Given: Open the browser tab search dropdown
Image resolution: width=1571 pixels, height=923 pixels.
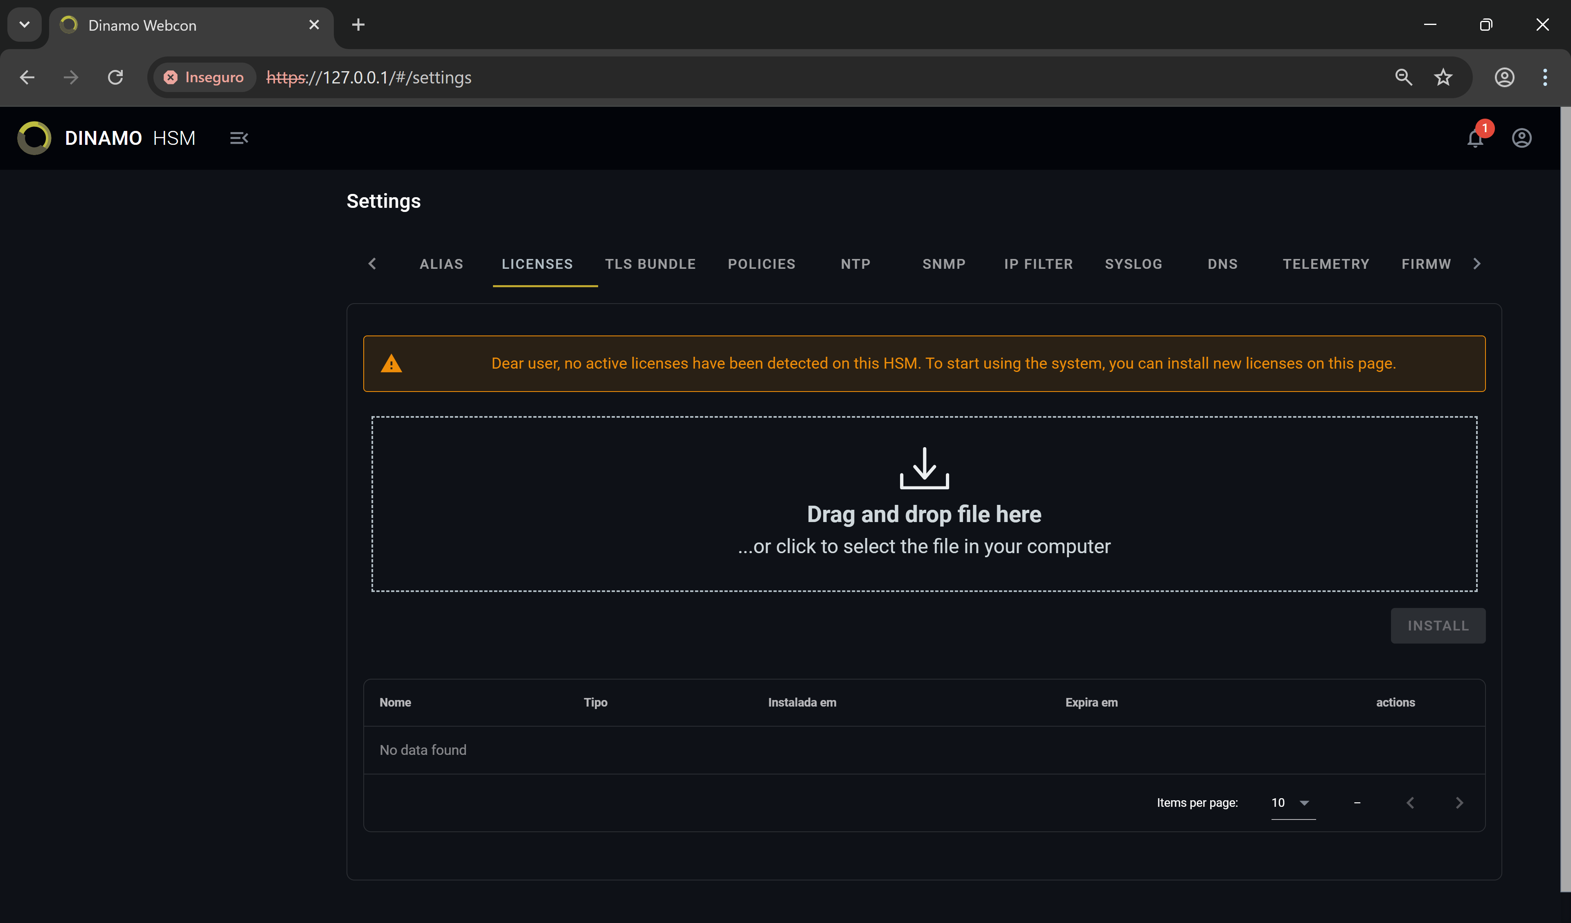Looking at the screenshot, I should click(24, 25).
